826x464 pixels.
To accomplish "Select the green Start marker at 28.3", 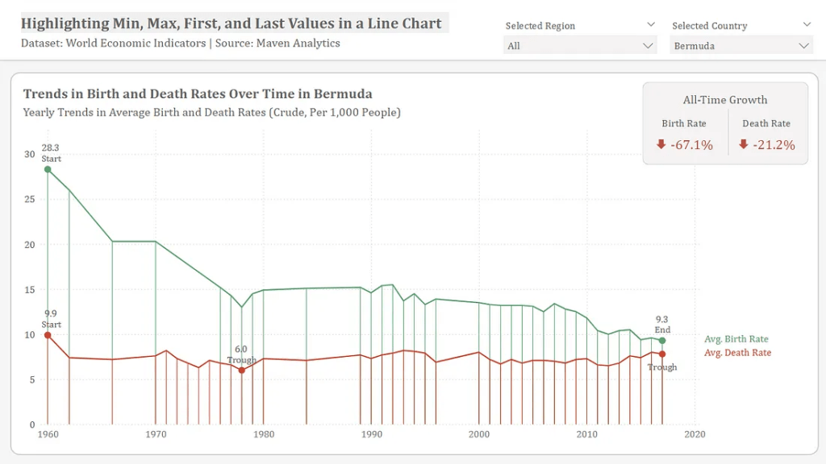I will point(48,169).
